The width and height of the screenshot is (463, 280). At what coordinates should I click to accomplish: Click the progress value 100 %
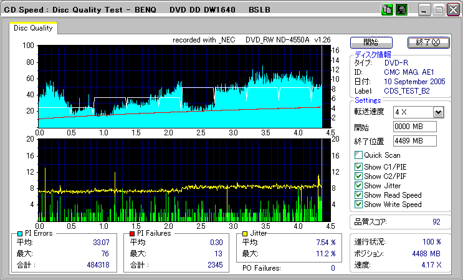pyautogui.click(x=432, y=242)
